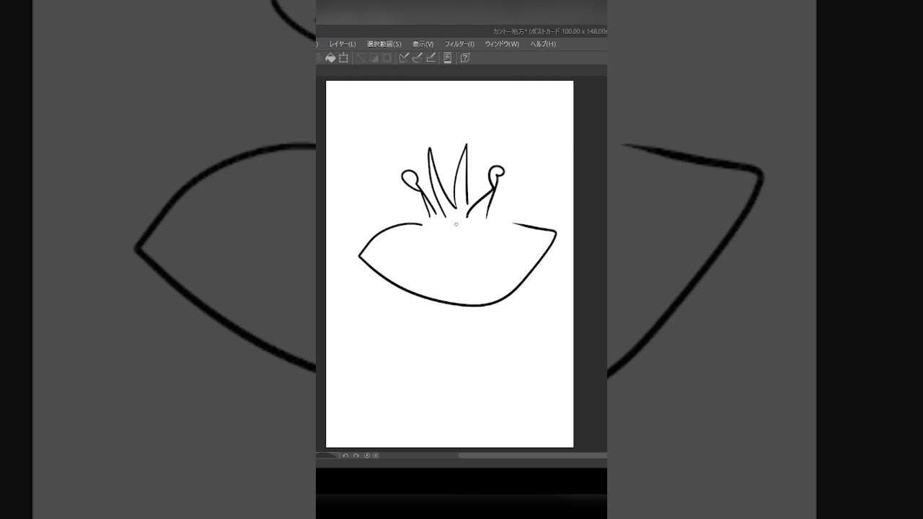The width and height of the screenshot is (923, 519).
Task: Reset canvas rotation with bottom bar icon
Action: [367, 456]
